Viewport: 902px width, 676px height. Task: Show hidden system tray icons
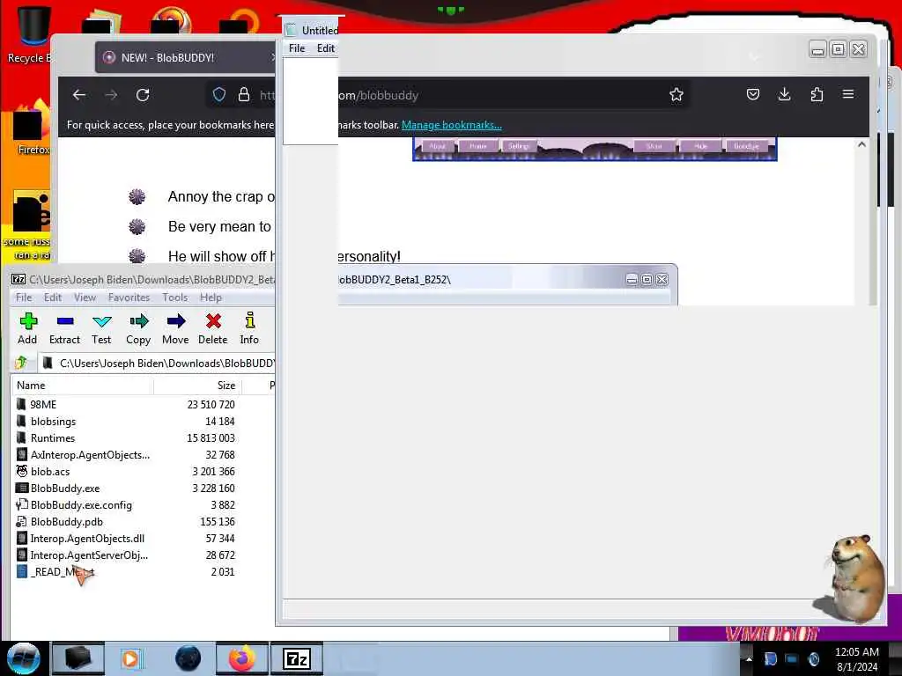click(749, 658)
